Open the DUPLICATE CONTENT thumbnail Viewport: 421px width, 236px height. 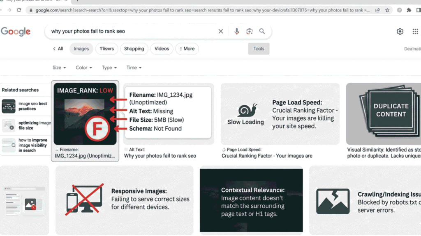(x=384, y=114)
